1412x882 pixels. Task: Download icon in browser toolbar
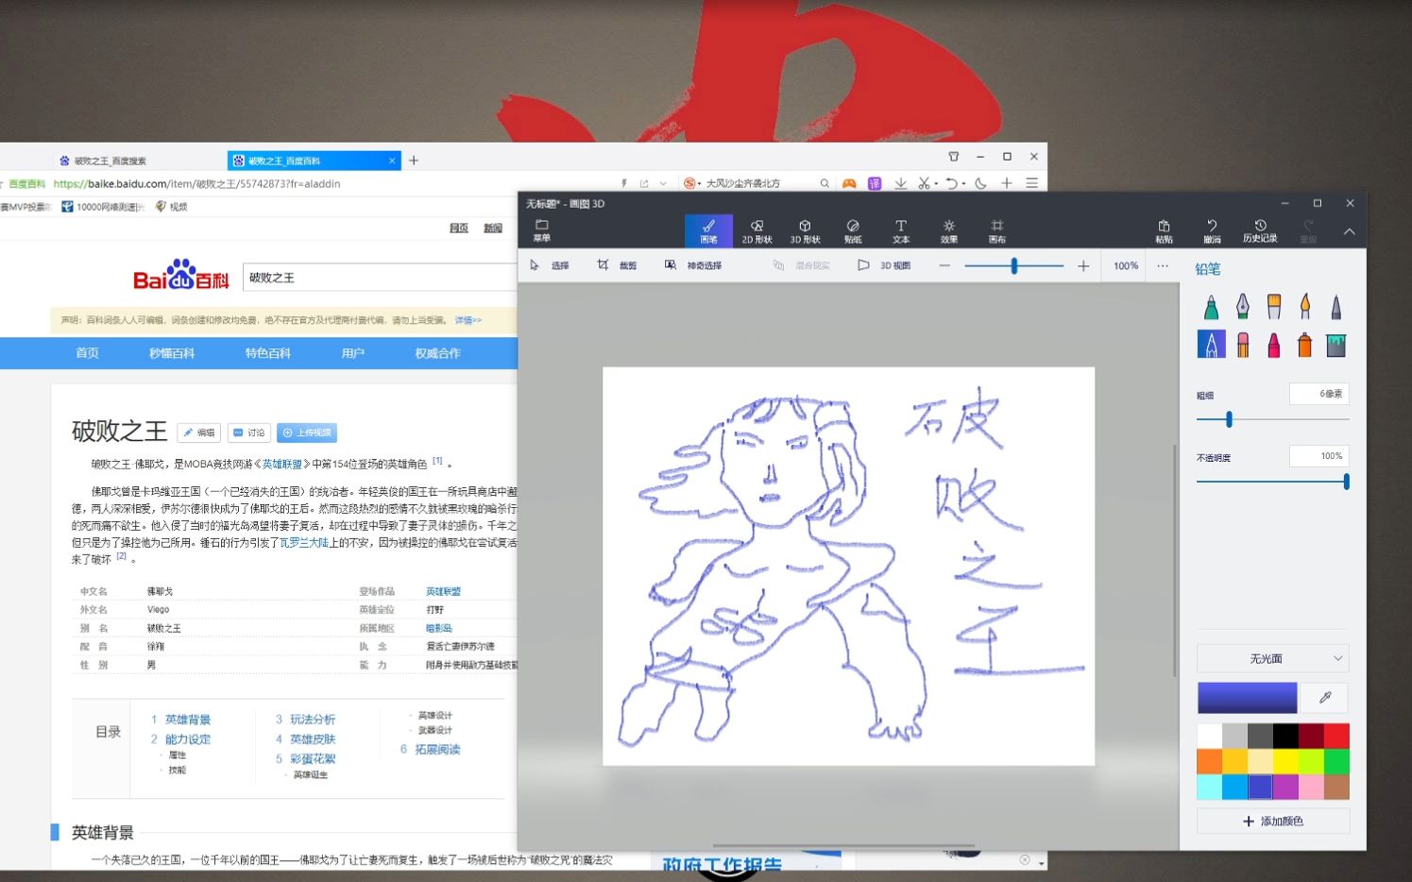click(901, 183)
